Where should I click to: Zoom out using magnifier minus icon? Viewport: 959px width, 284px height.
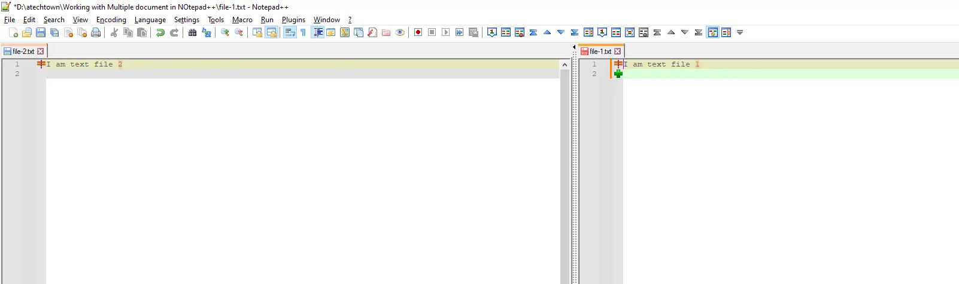(x=239, y=32)
